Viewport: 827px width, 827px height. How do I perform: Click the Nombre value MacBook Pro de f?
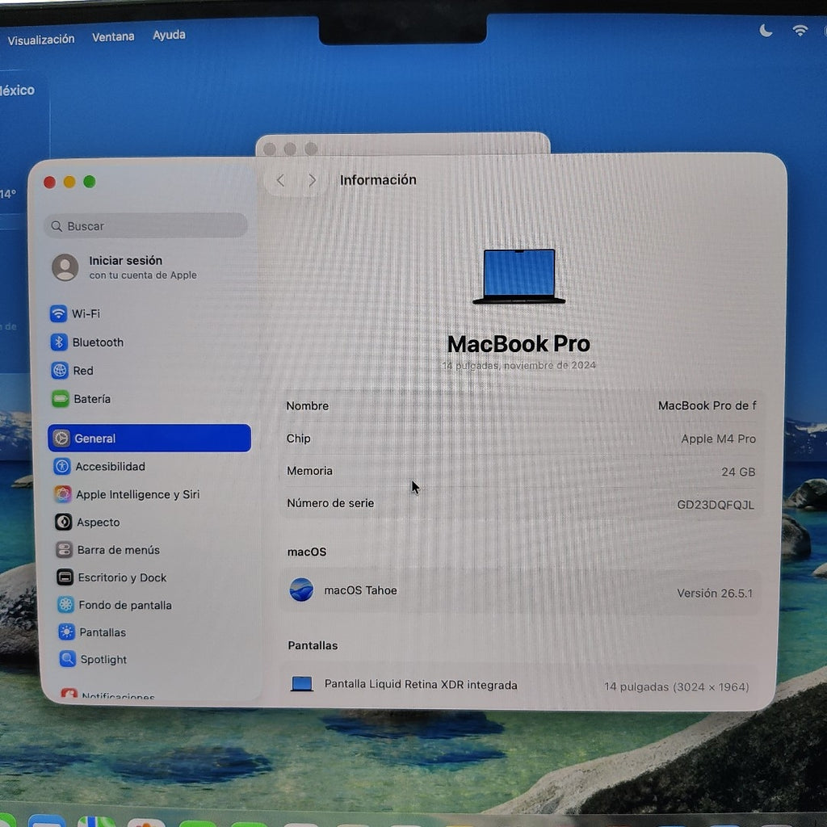[707, 405]
